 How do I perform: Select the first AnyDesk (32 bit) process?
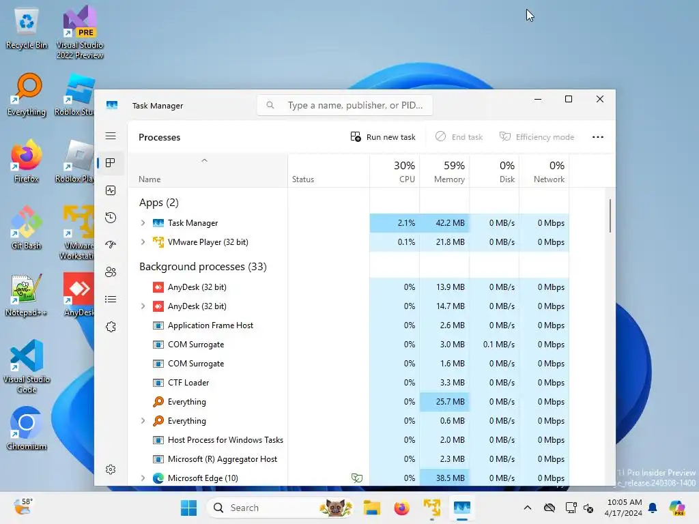click(x=349, y=287)
